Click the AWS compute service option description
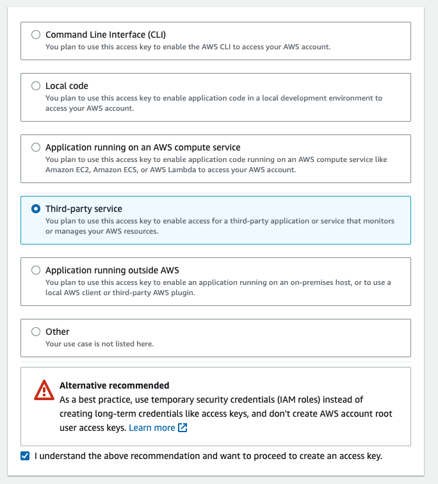 coord(216,165)
